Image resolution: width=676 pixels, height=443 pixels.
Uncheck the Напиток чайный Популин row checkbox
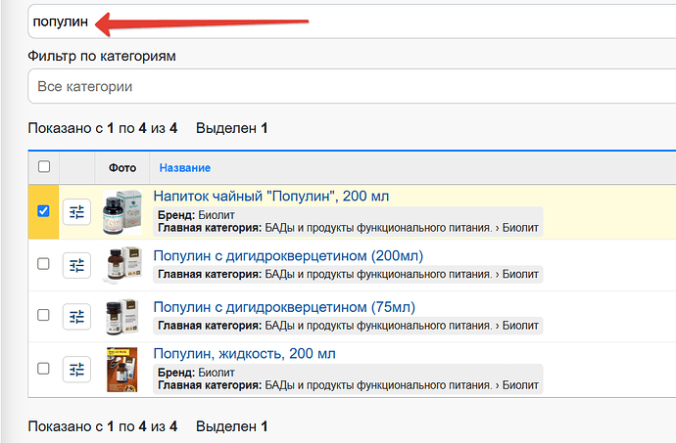43,211
